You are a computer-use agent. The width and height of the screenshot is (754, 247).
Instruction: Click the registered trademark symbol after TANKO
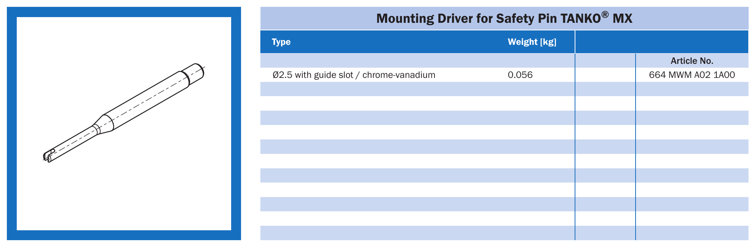605,15
